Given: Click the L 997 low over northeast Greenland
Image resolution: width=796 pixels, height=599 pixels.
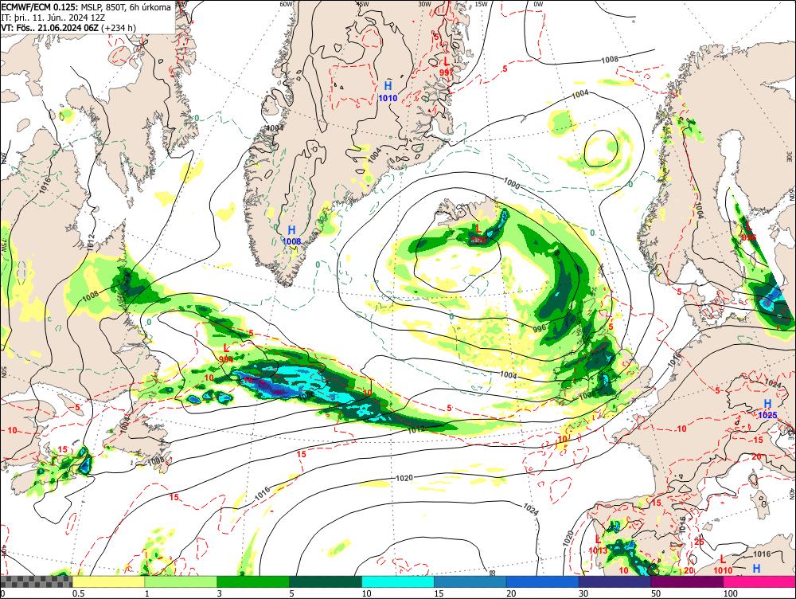Looking at the screenshot, I should click(x=447, y=66).
